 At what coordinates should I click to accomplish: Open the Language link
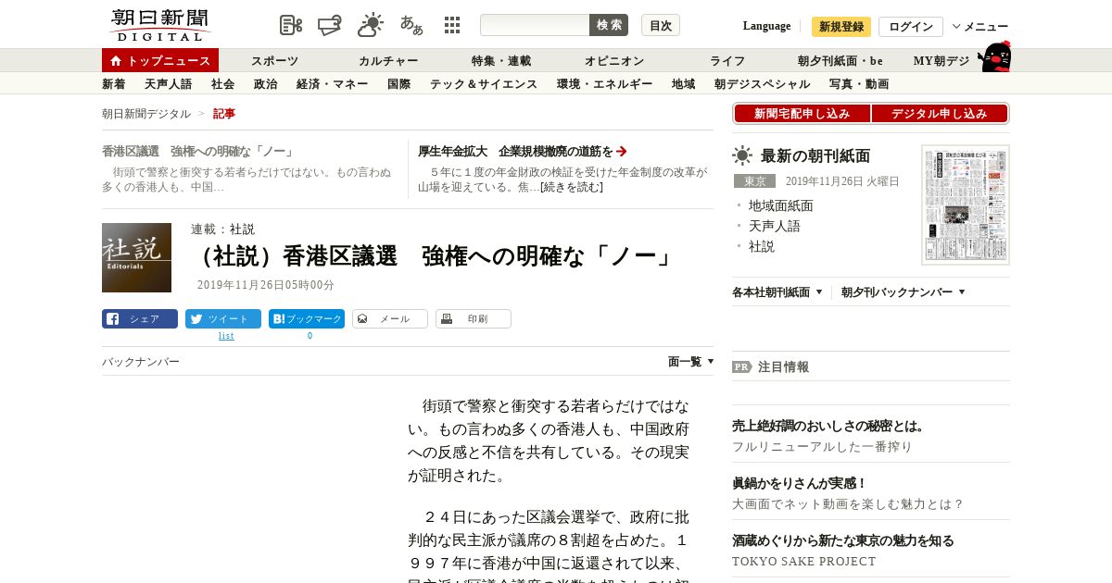click(x=766, y=26)
